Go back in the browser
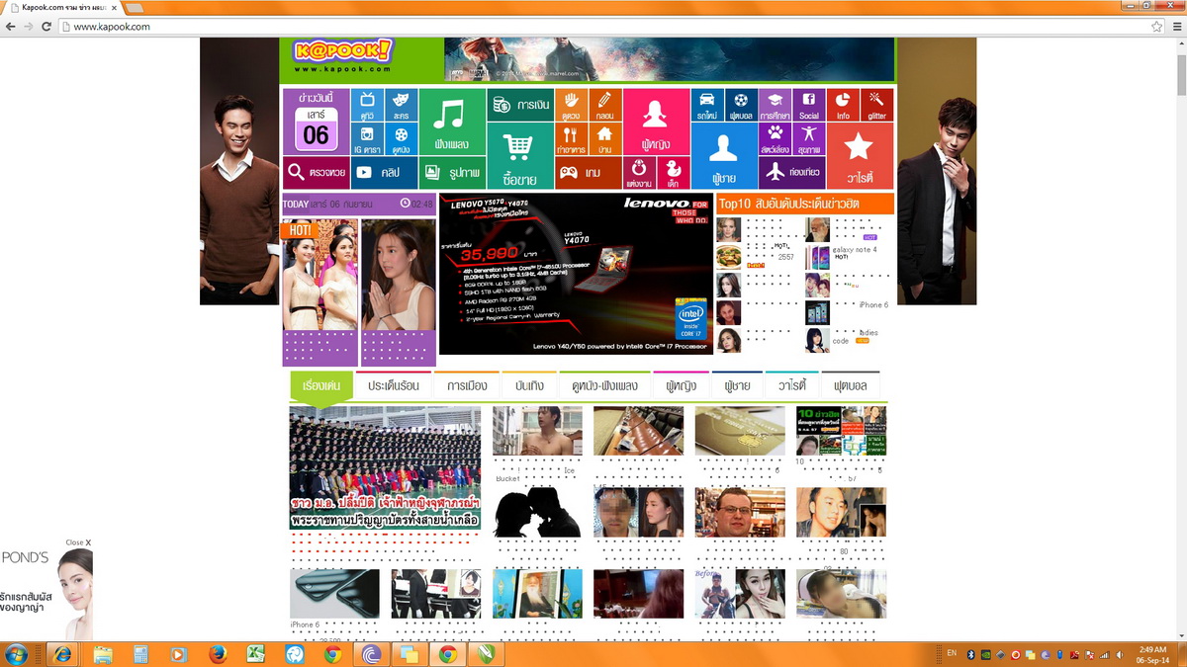Viewport: 1187px width, 667px height. 11,27
